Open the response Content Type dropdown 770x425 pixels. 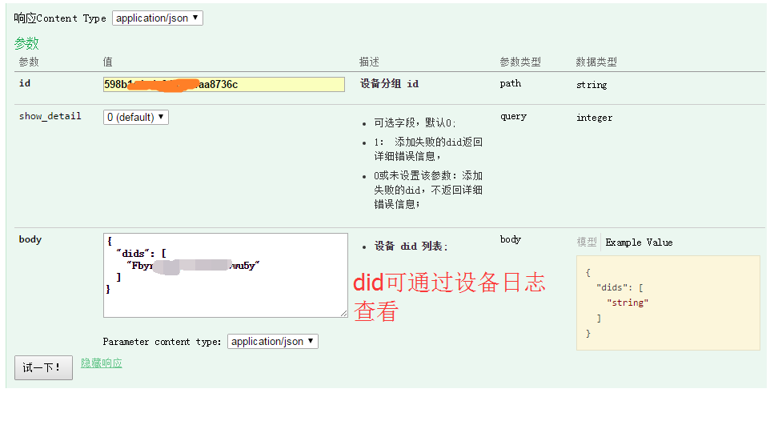(157, 18)
